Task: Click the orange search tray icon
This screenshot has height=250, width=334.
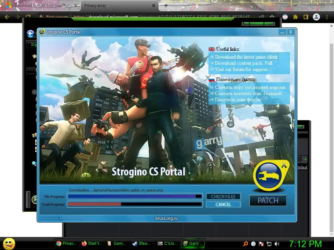Action: coord(246,243)
